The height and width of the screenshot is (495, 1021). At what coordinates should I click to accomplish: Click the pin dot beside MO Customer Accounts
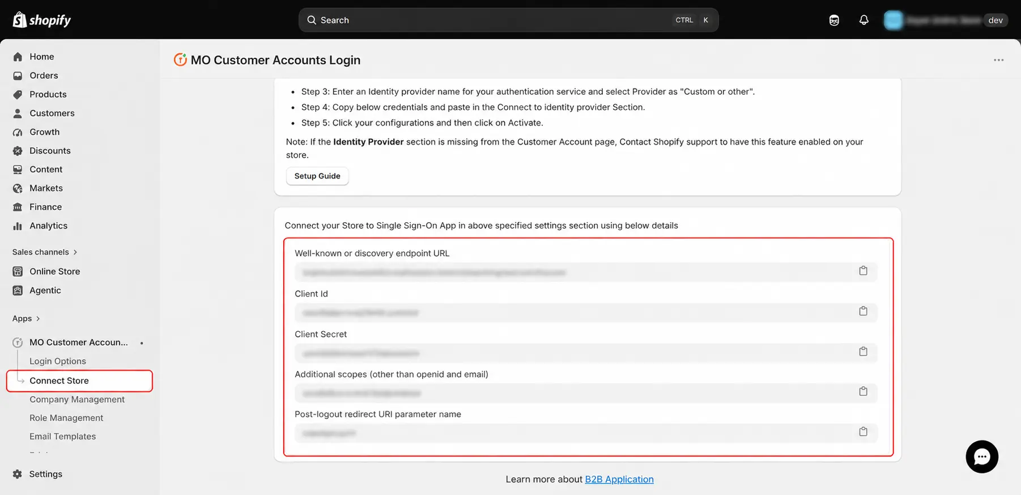(142, 343)
